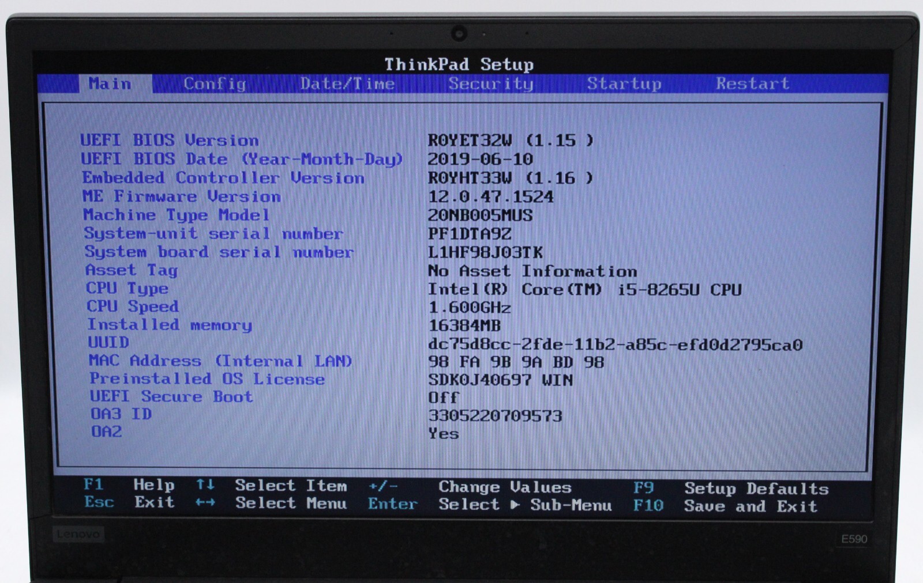This screenshot has width=923, height=583.
Task: Click the OA3 ID label
Action: (x=121, y=414)
